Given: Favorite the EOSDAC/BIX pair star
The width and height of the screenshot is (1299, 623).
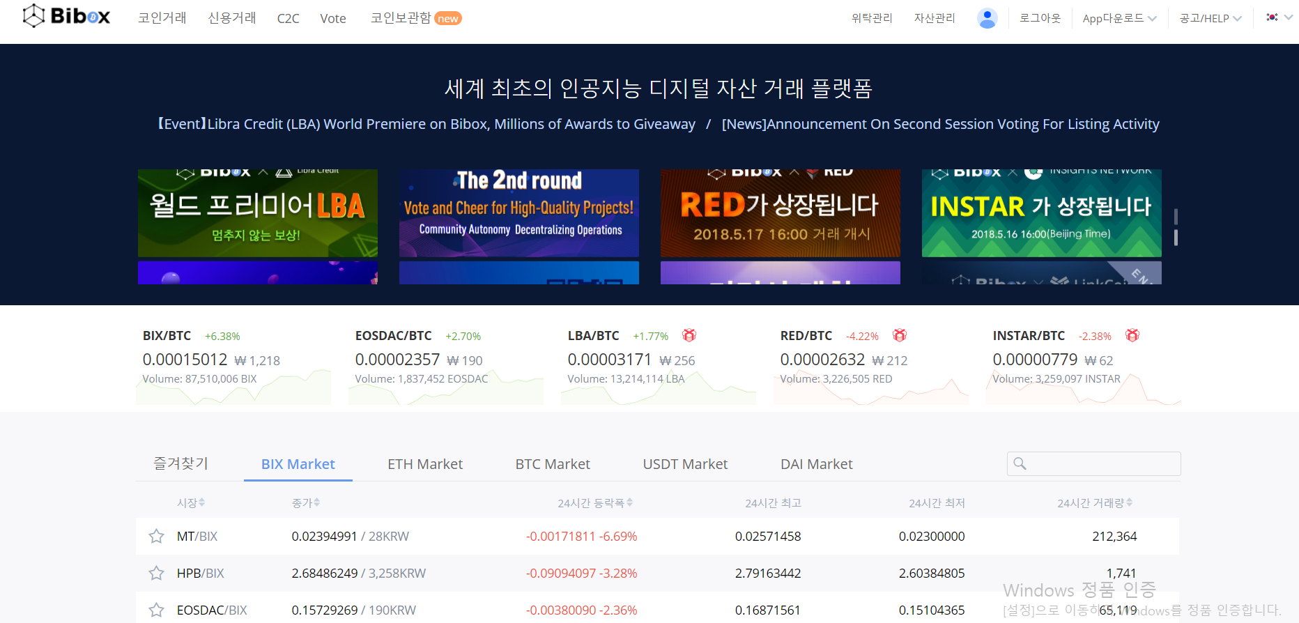Looking at the screenshot, I should click(156, 610).
